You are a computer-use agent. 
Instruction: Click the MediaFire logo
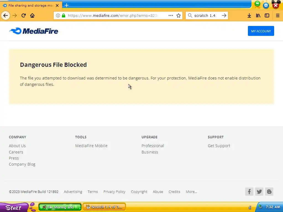33,31
